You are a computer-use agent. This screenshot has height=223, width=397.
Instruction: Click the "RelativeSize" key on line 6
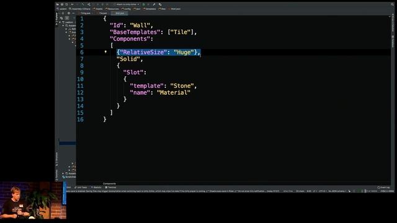(143, 52)
